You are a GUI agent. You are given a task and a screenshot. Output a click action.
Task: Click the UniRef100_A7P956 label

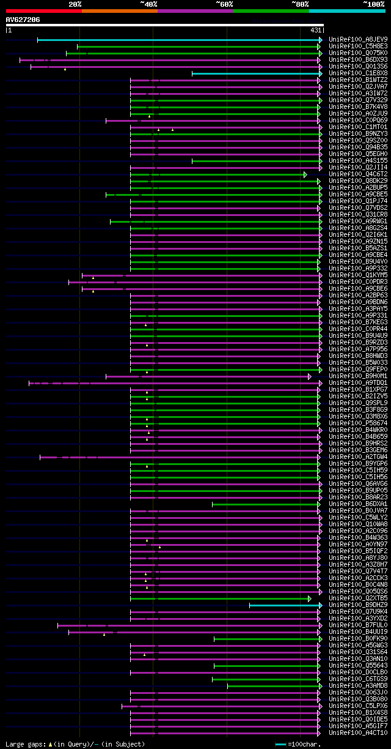click(358, 349)
